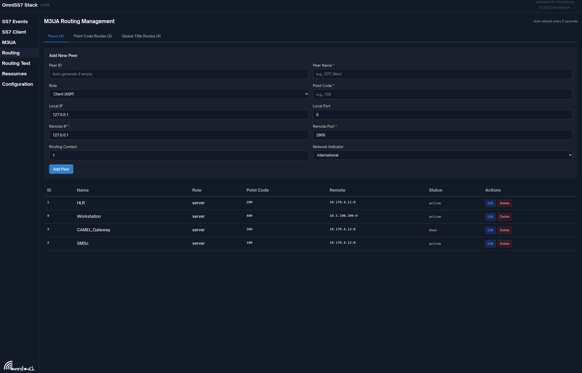
Task: Click the Remote Port field
Action: (x=442, y=135)
